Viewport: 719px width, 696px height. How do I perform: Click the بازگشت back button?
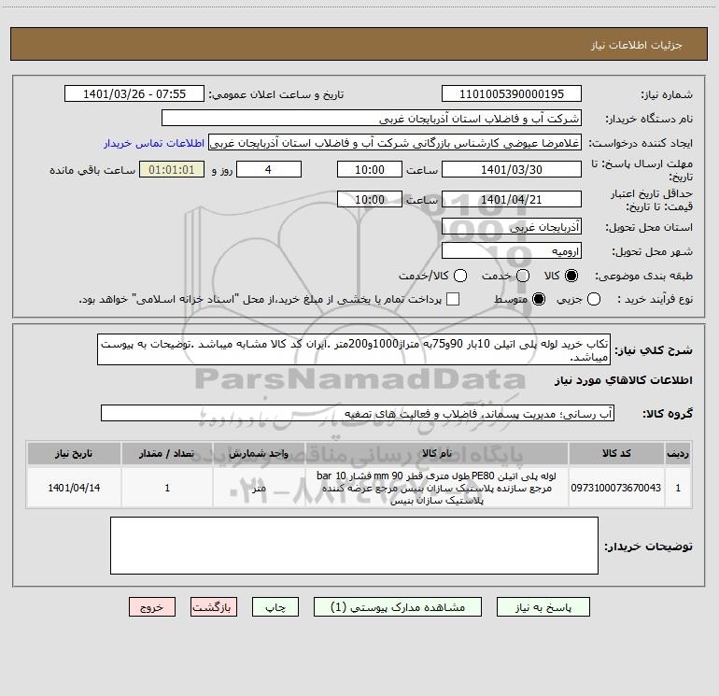coord(214,607)
